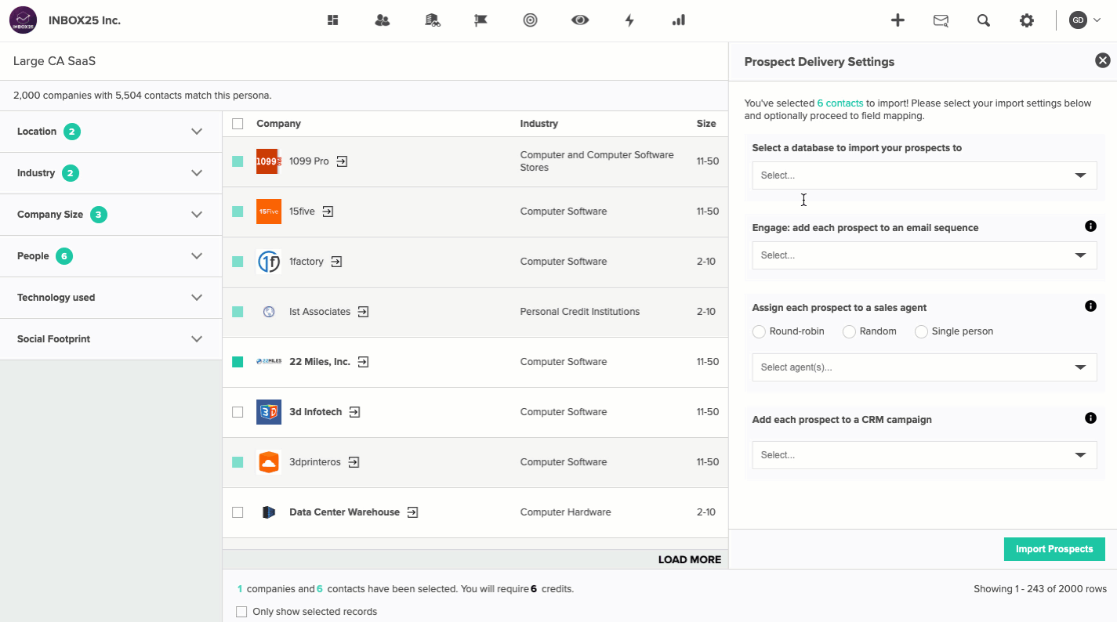Select the Single person radio option
This screenshot has height=622, width=1117.
click(921, 332)
